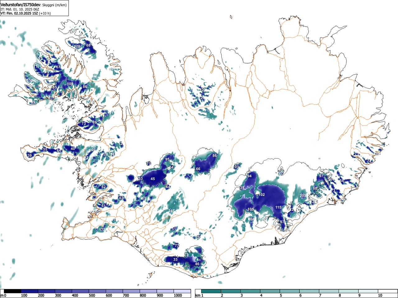Click the 105 value on Vatnajökull
The height and width of the screenshot is (298, 398).
click(x=251, y=209)
